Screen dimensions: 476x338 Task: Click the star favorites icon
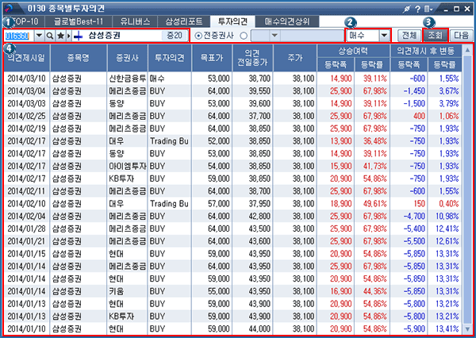tap(61, 36)
